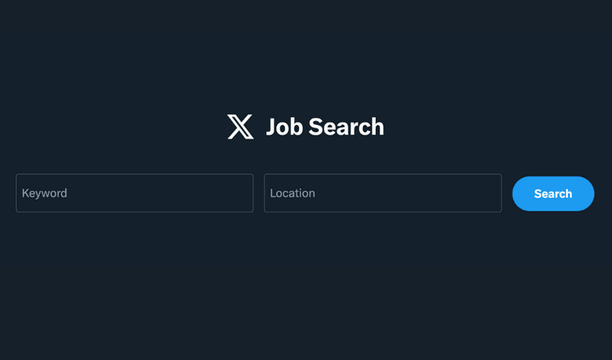This screenshot has width=612, height=360.
Task: Focus the Location input field
Action: click(x=382, y=193)
